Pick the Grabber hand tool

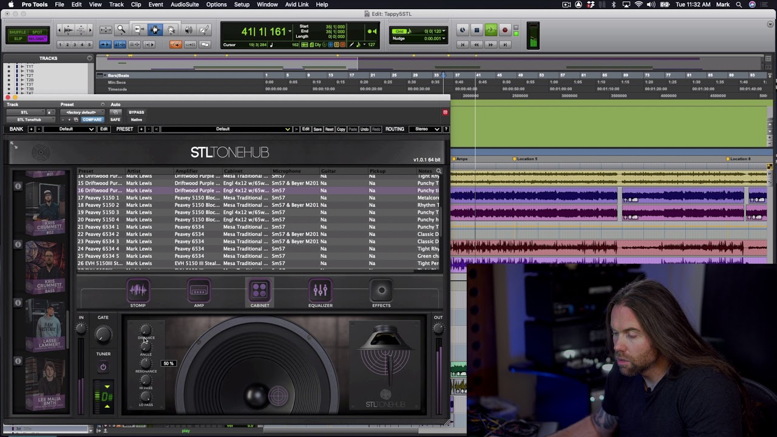[x=171, y=29]
